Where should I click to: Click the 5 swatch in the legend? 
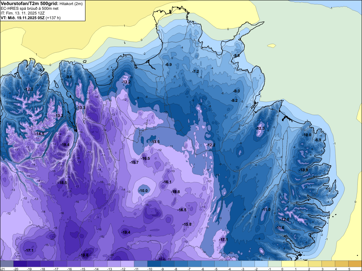point(355,264)
